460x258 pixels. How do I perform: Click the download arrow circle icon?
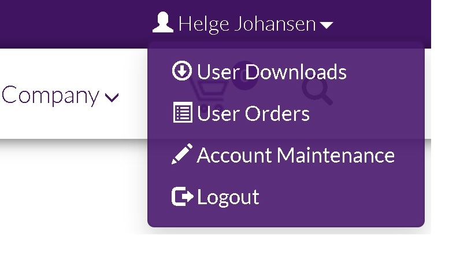182,71
